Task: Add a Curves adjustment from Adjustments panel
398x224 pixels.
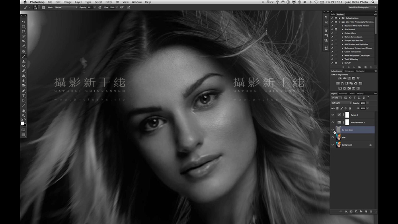Action: click(x=349, y=78)
